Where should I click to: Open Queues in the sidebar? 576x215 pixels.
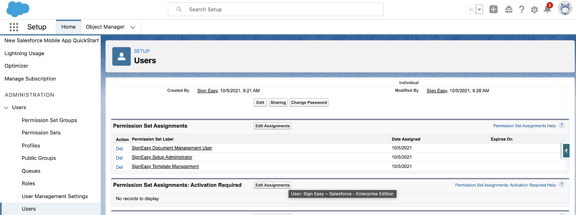[x=31, y=171]
